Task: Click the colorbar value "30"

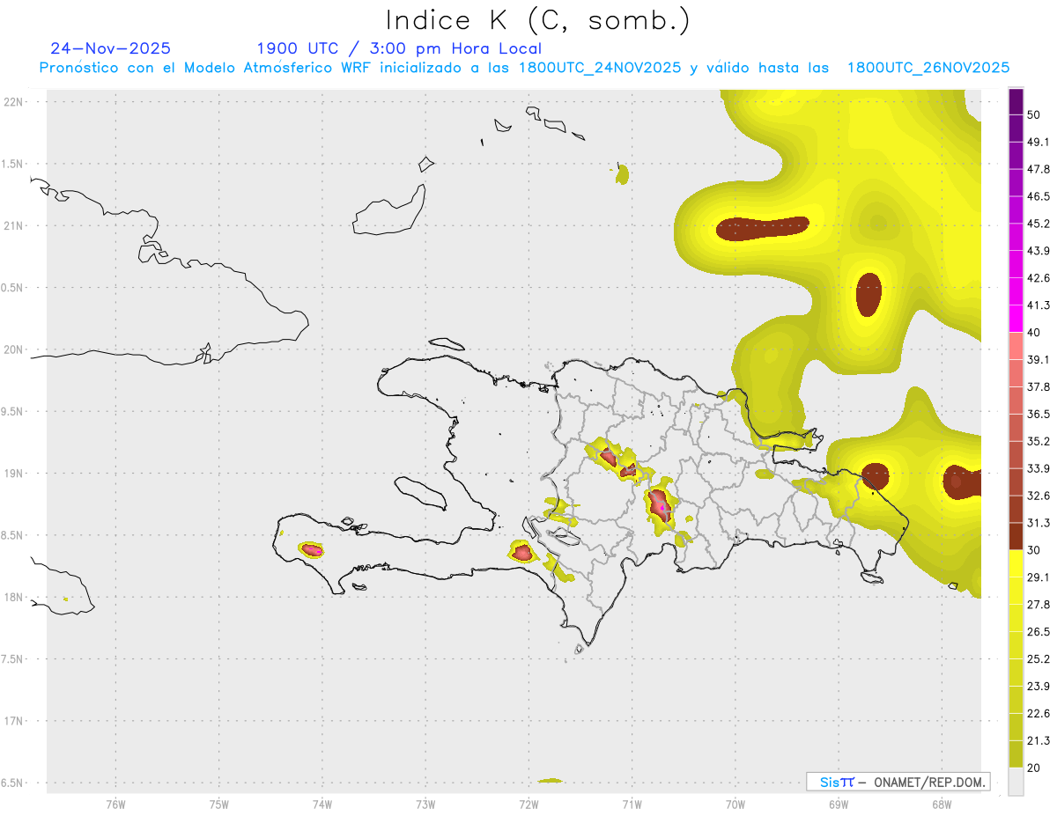Action: pyautogui.click(x=1034, y=550)
